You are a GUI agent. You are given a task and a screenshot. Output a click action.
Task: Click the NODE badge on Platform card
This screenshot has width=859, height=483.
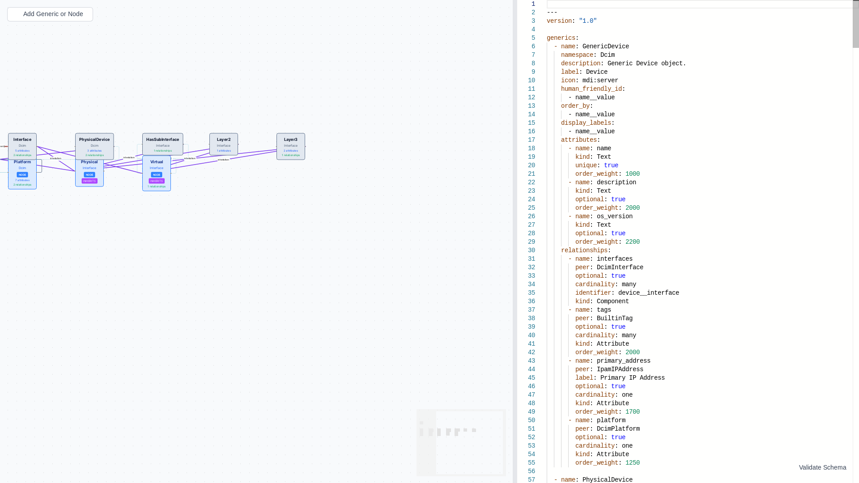(x=22, y=175)
